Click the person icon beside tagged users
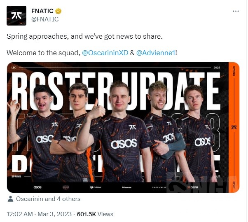The image size is (248, 222). coord(10,199)
